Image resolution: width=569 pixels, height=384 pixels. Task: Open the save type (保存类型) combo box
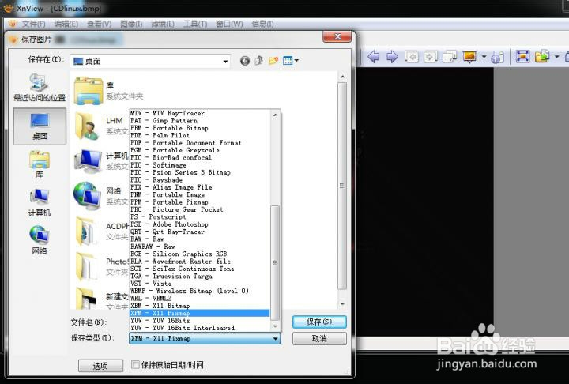(x=205, y=339)
